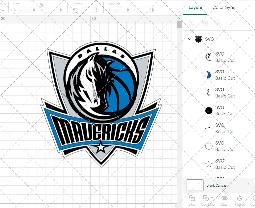The height and width of the screenshot is (208, 255).
Task: Click the delete layer trash icon
Action: pyautogui.click(x=218, y=23)
